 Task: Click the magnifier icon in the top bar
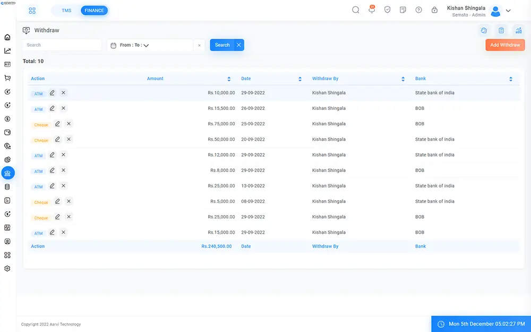(x=356, y=10)
